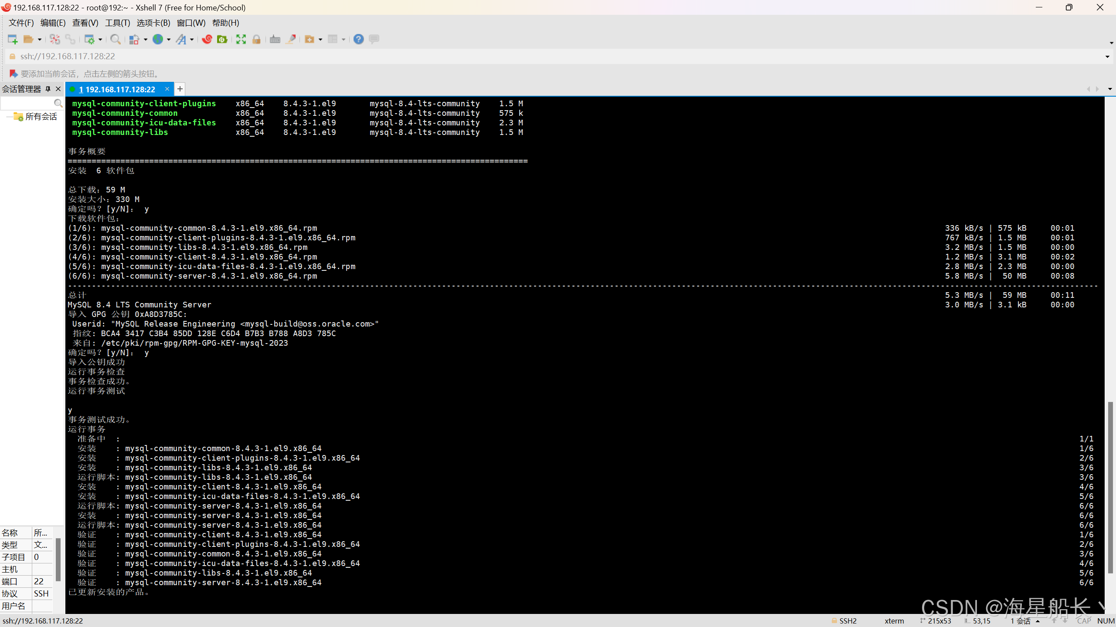1116x627 pixels.
Task: Add a new tab with plus button
Action: (x=180, y=89)
